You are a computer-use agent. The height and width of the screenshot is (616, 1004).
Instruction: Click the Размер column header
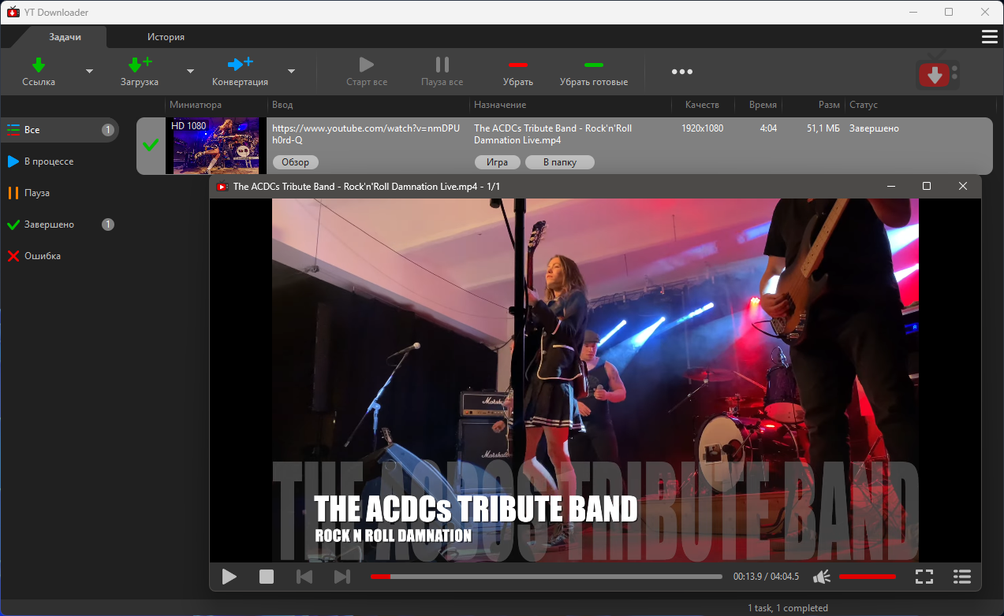click(x=829, y=105)
